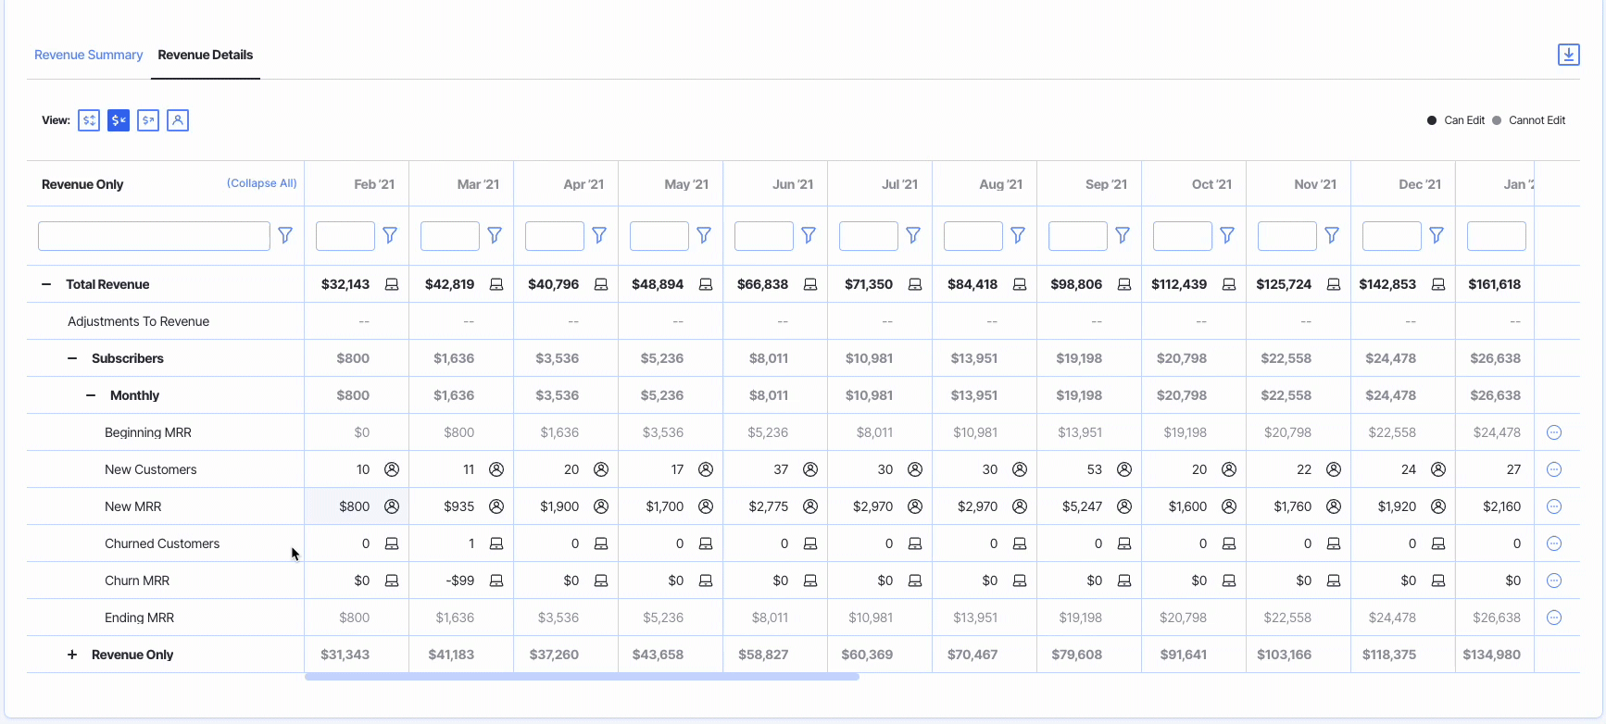This screenshot has height=724, width=1606.
Task: Click the filter funnel icon for Feb '21
Action: pos(390,236)
